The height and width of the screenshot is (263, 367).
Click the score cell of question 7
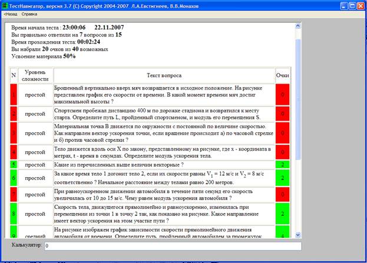[283, 195]
